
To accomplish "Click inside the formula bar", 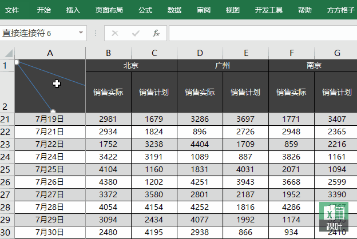I will point(263,33).
